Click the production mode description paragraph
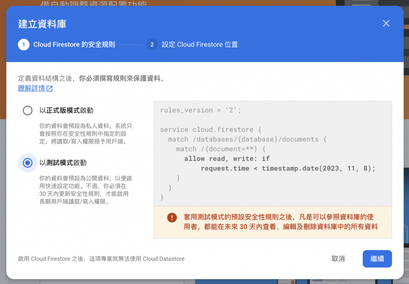Image resolution: width=409 pixels, height=284 pixels. click(86, 134)
